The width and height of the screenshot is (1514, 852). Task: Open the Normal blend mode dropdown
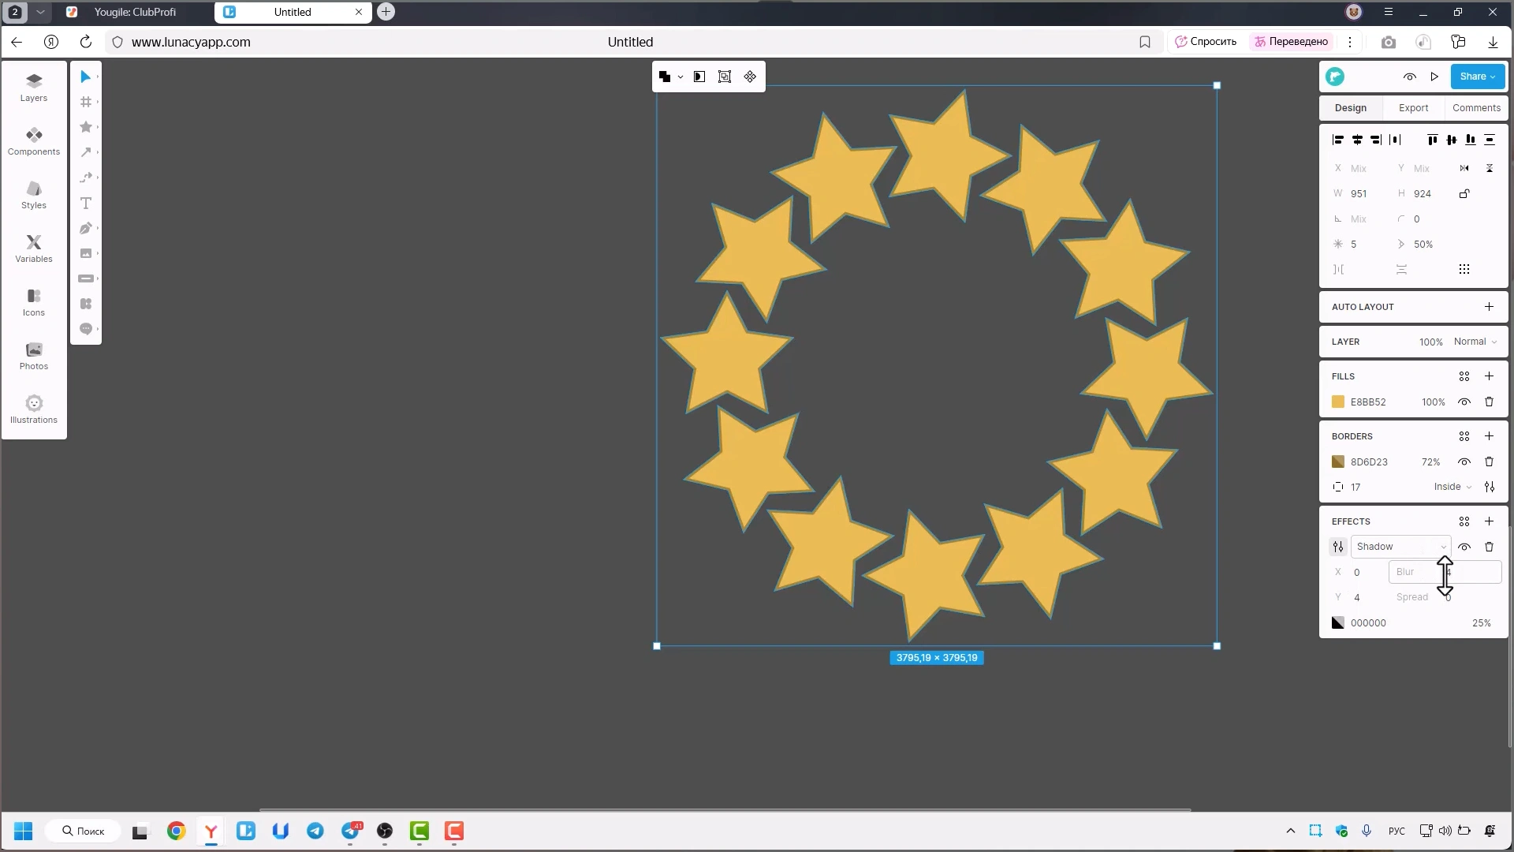coord(1473,342)
